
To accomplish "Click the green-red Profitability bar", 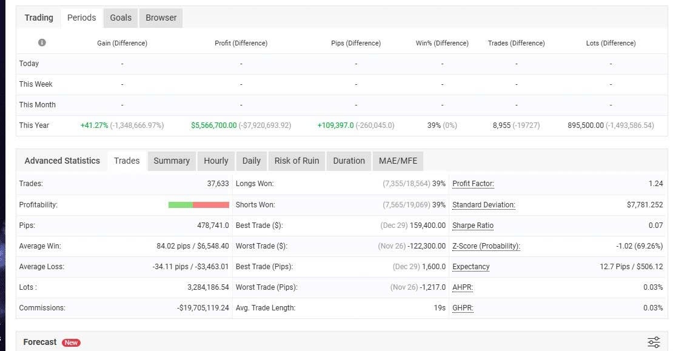I will click(x=198, y=204).
